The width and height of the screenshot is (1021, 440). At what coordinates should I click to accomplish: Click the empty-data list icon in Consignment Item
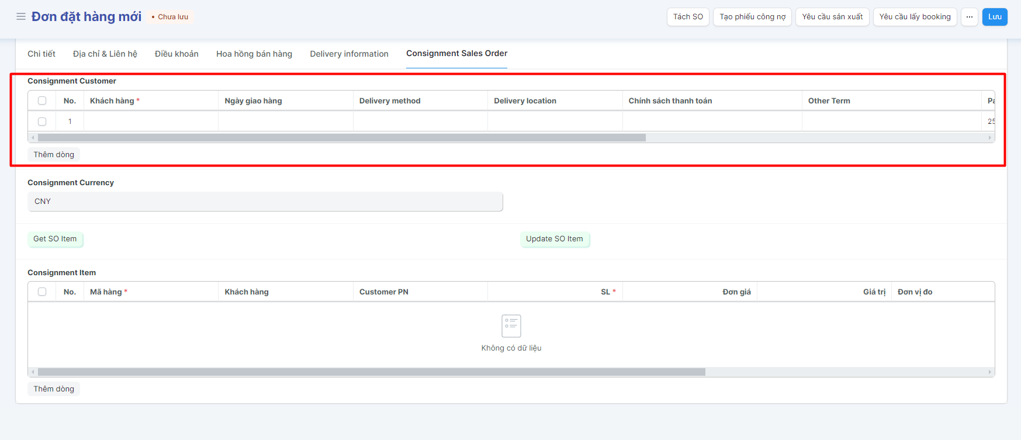511,325
